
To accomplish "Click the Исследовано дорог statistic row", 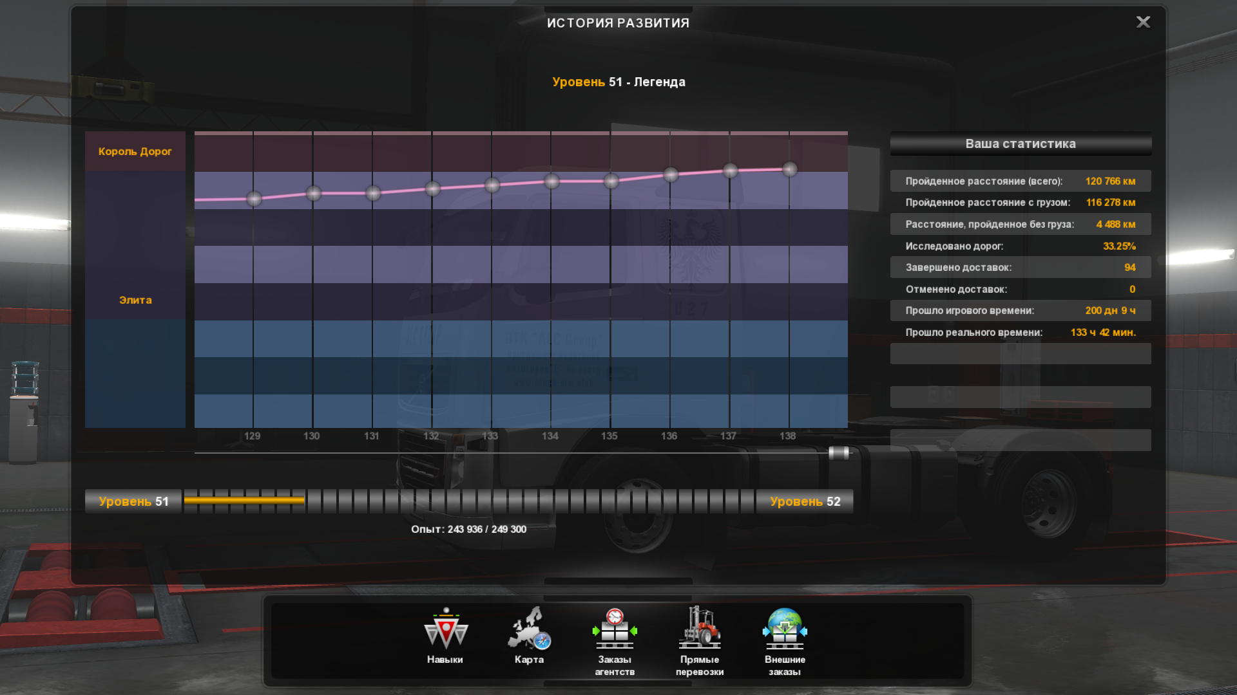I will (1021, 246).
